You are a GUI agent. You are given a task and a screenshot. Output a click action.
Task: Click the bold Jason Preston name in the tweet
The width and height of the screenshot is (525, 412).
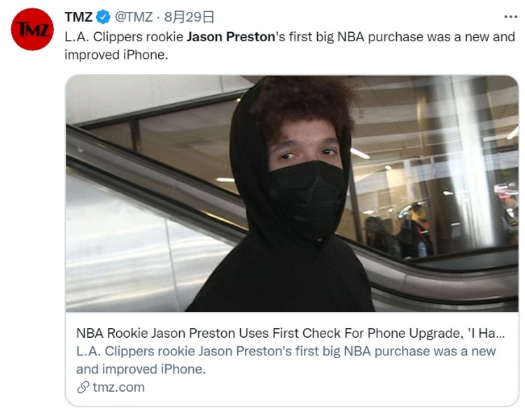[231, 37]
